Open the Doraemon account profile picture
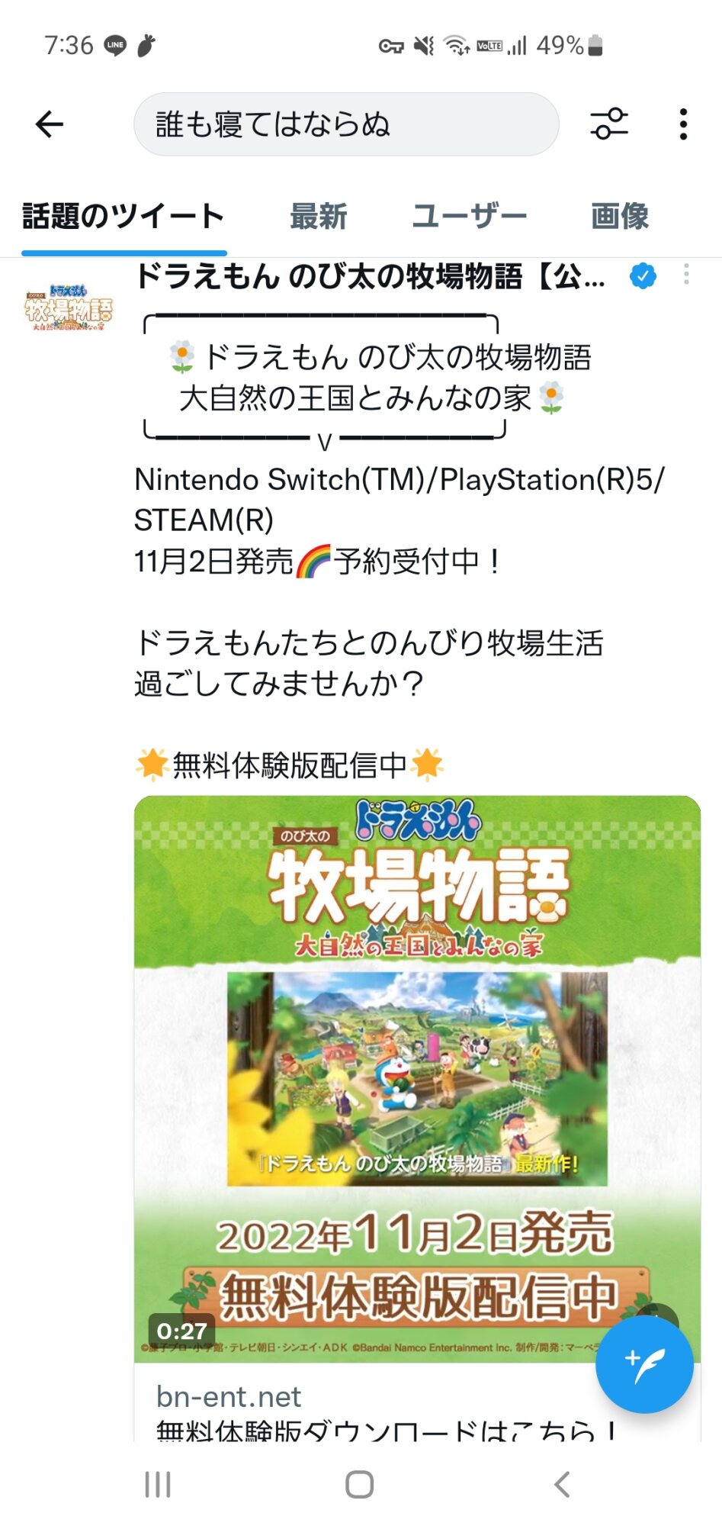 69,307
